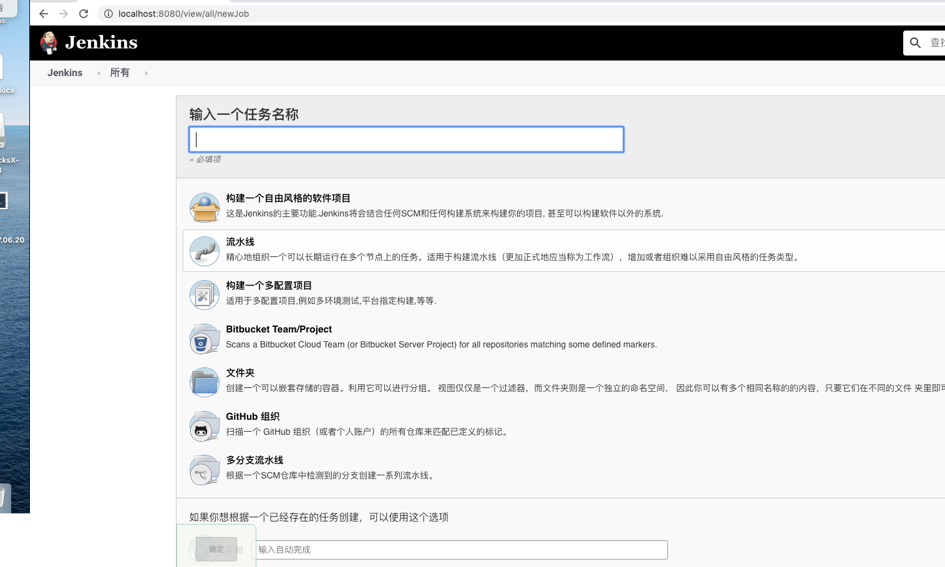The image size is (945, 567).
Task: Choose the 流水线 title
Action: point(240,242)
